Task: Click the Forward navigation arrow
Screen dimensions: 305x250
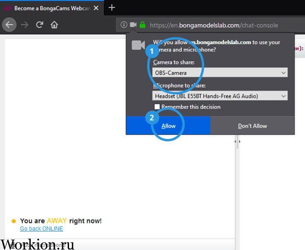Action: [x=24, y=25]
